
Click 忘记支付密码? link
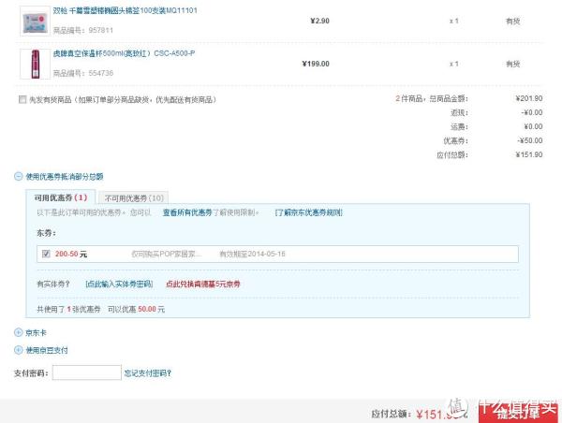point(148,373)
